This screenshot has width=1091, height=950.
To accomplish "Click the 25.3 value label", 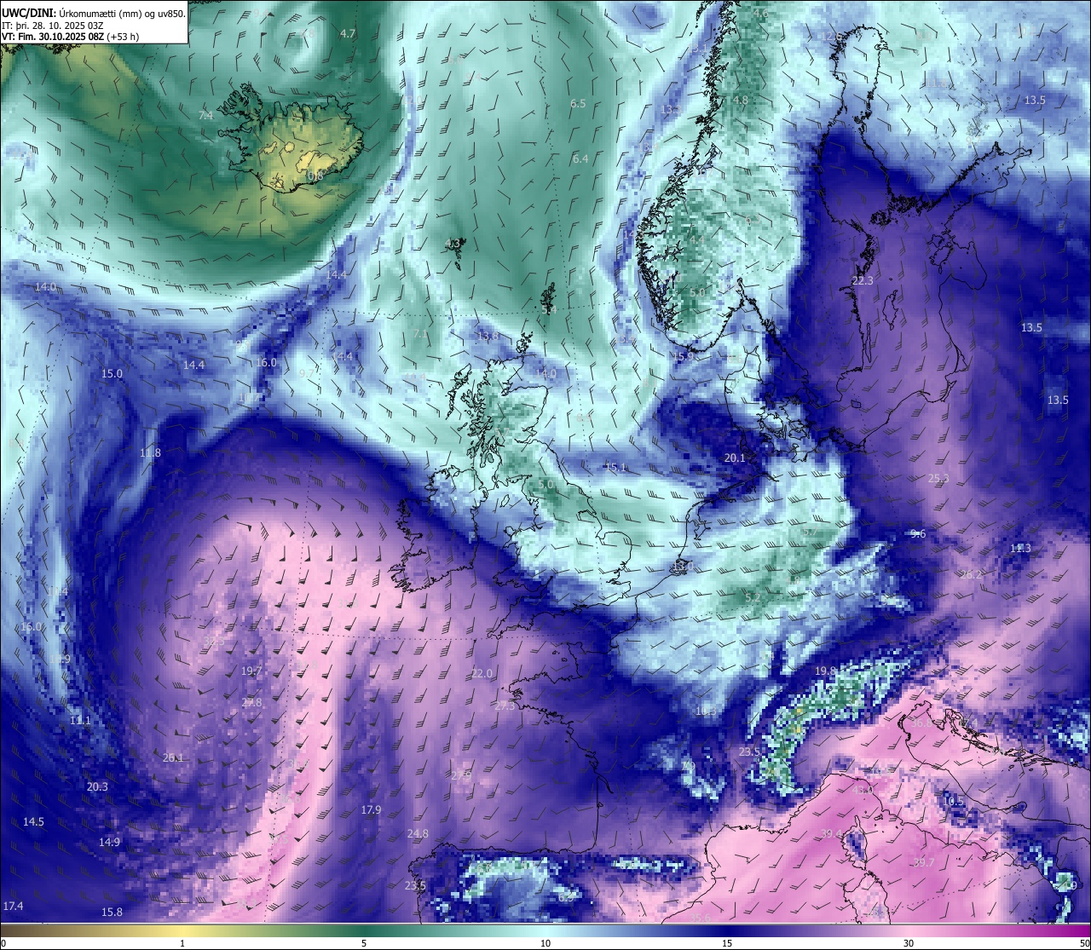I will click(x=938, y=479).
